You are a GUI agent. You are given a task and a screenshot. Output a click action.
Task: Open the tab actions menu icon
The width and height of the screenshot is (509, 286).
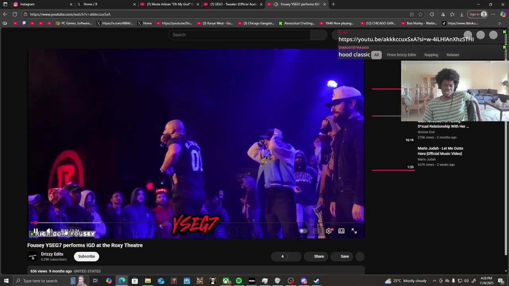pyautogui.click(x=5, y=4)
